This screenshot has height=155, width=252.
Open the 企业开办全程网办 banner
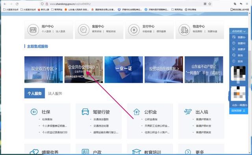[x=83, y=70]
